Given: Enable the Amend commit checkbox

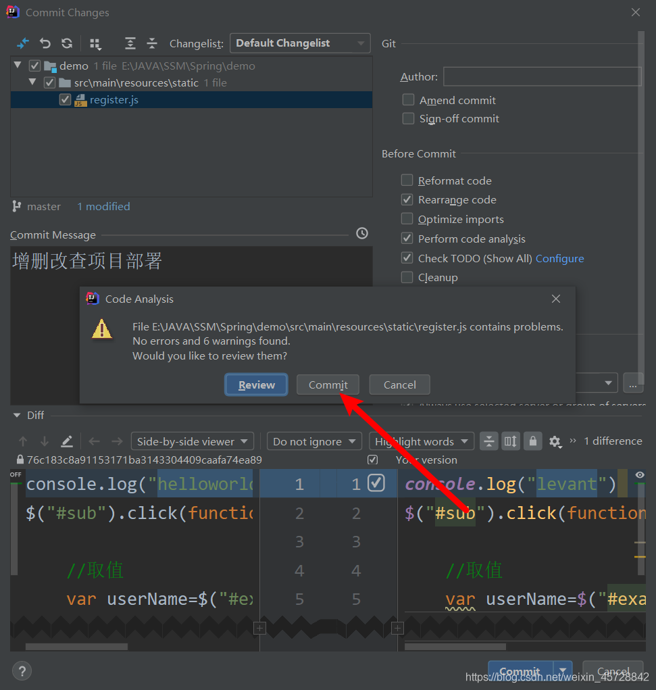Looking at the screenshot, I should click(x=408, y=100).
